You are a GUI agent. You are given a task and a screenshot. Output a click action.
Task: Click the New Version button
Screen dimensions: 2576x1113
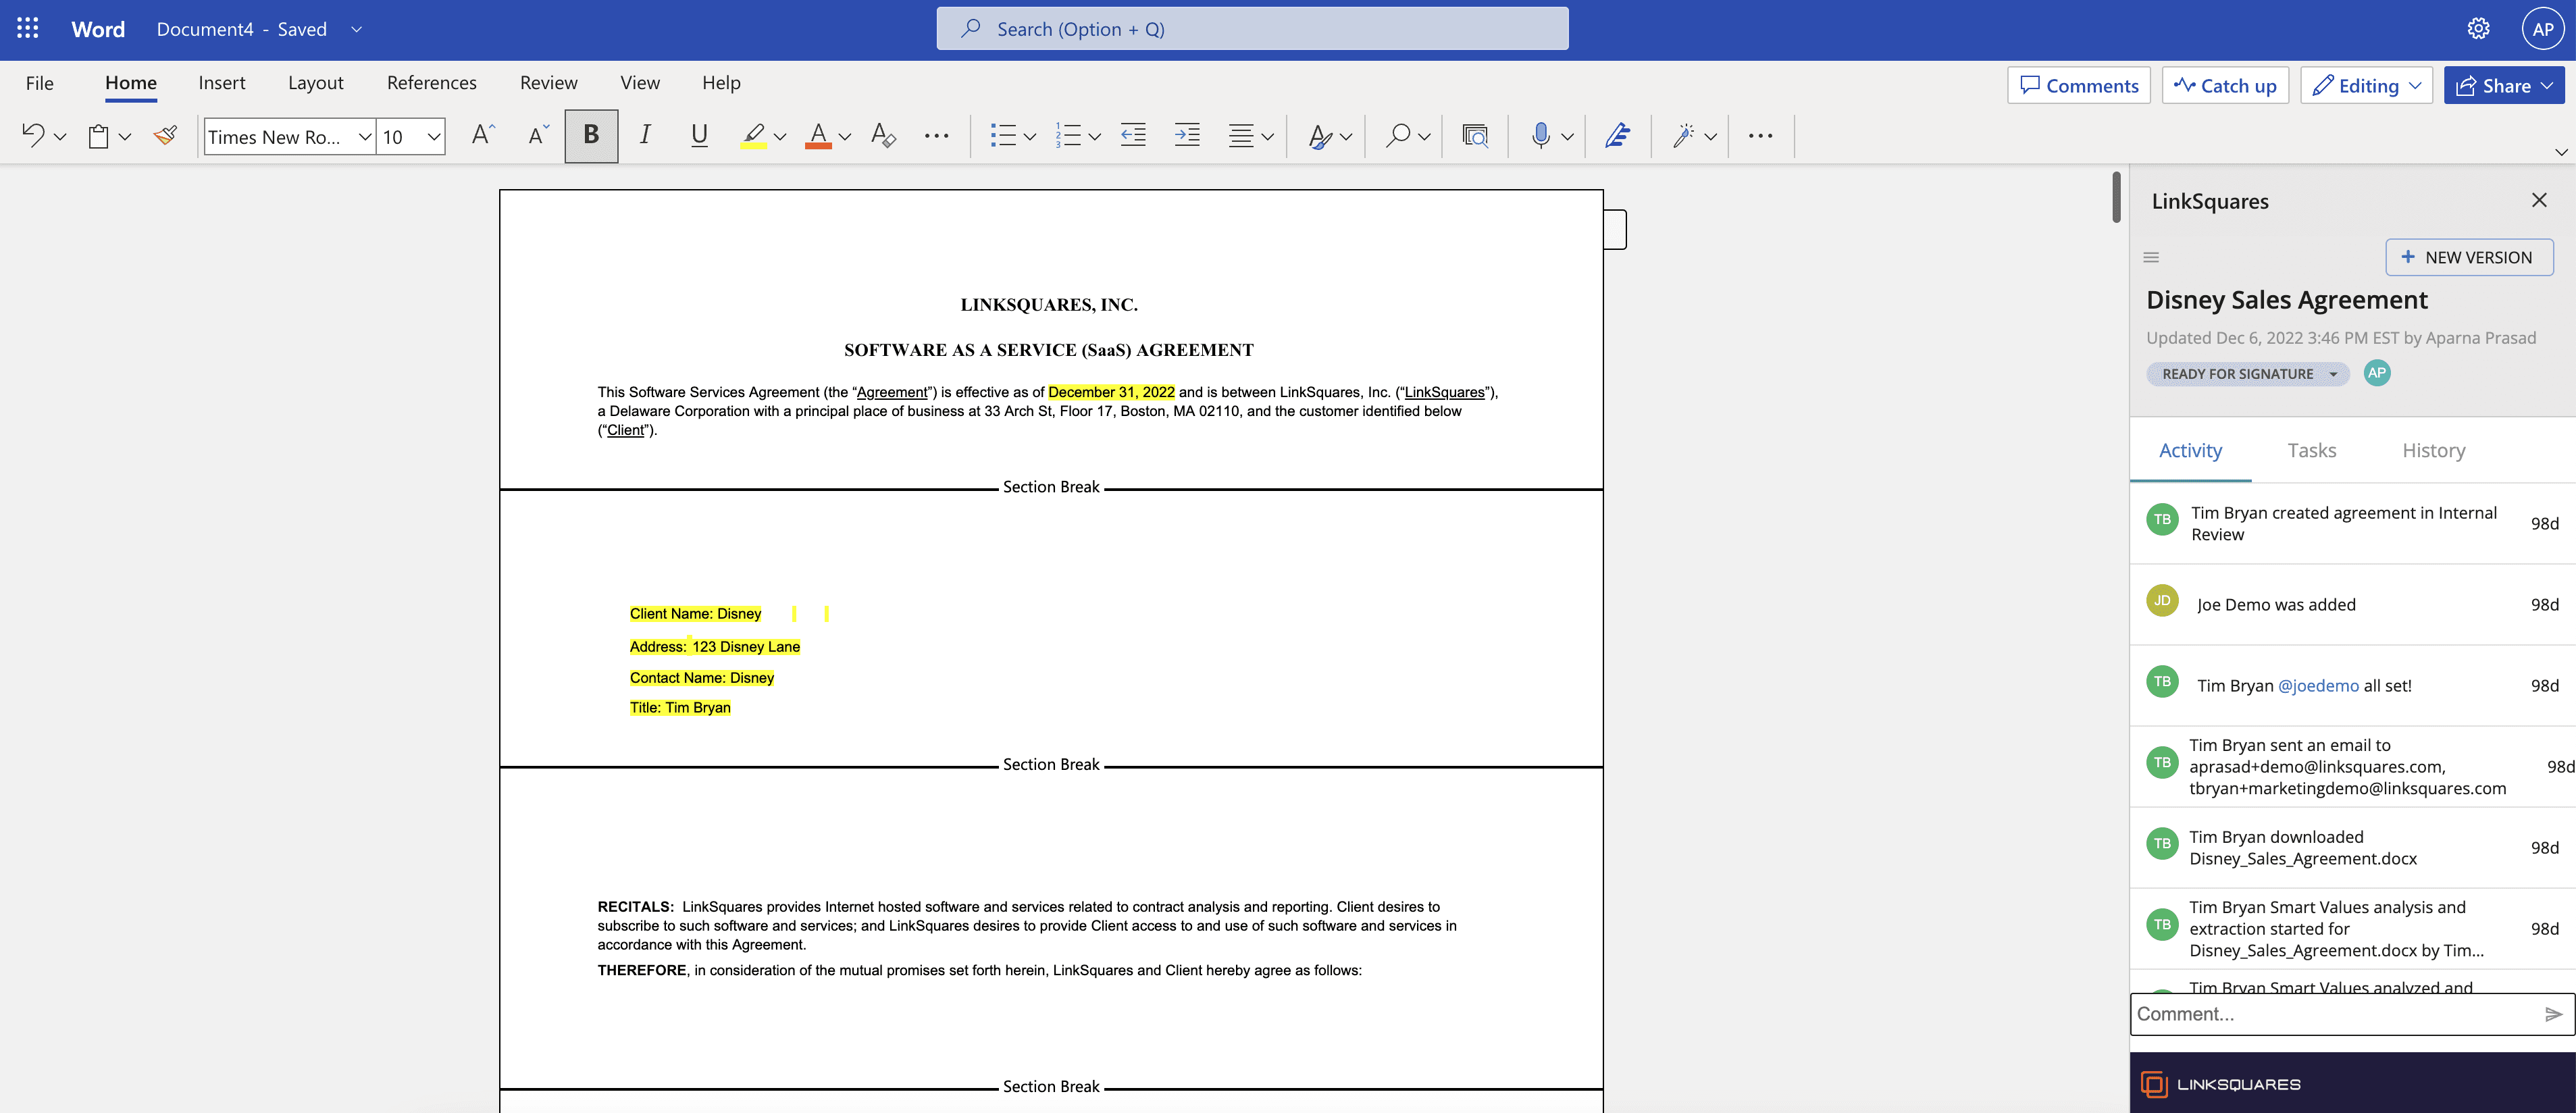pos(2468,257)
